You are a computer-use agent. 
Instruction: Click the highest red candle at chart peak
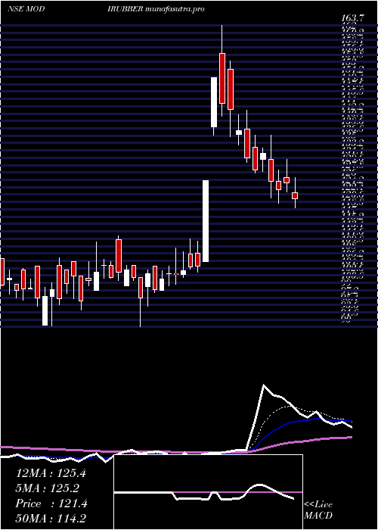click(x=222, y=78)
